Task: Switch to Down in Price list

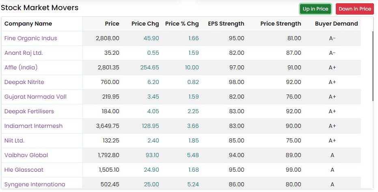Action: [x=354, y=9]
